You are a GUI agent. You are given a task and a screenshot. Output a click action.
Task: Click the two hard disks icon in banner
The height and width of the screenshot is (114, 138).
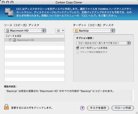pyautogui.click(x=9, y=12)
